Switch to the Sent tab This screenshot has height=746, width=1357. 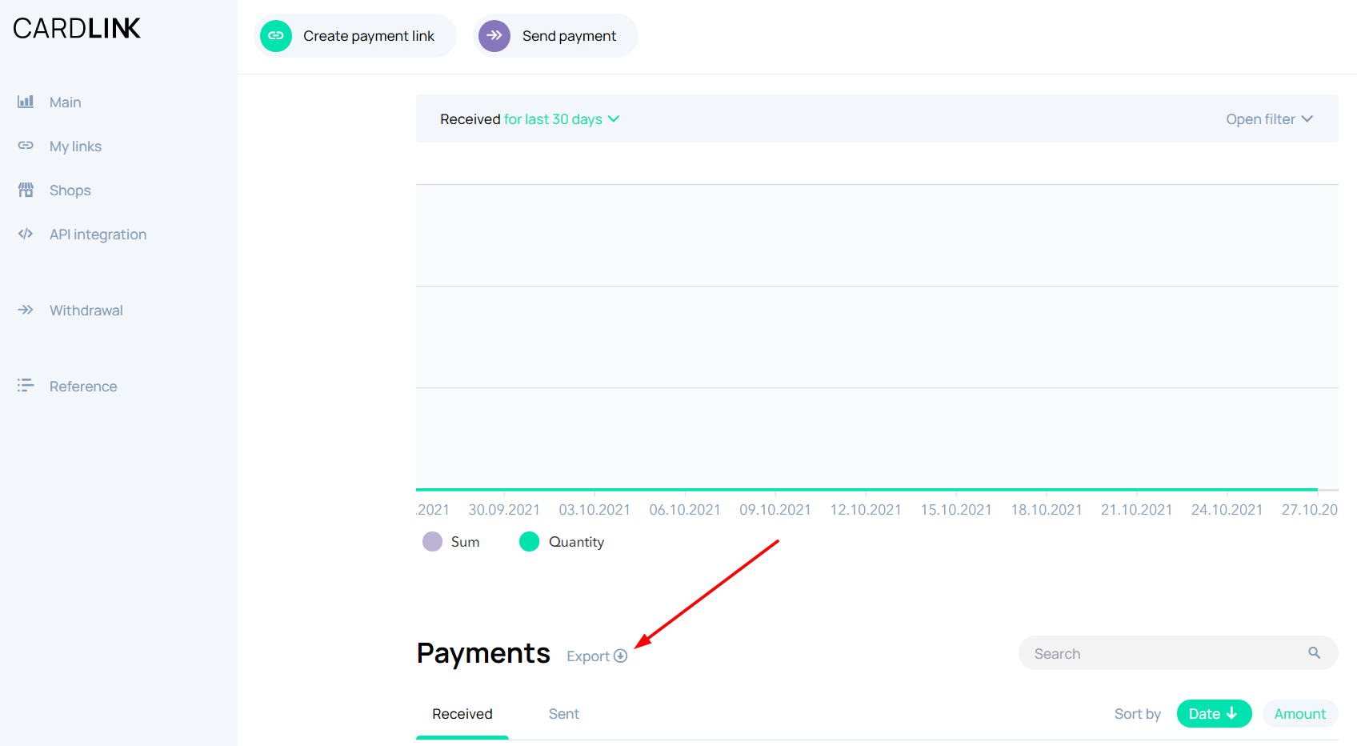click(563, 714)
